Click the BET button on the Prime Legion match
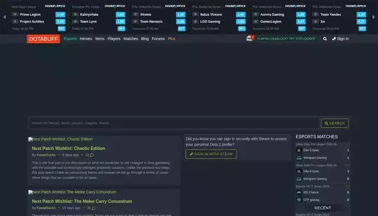 (61, 28)
